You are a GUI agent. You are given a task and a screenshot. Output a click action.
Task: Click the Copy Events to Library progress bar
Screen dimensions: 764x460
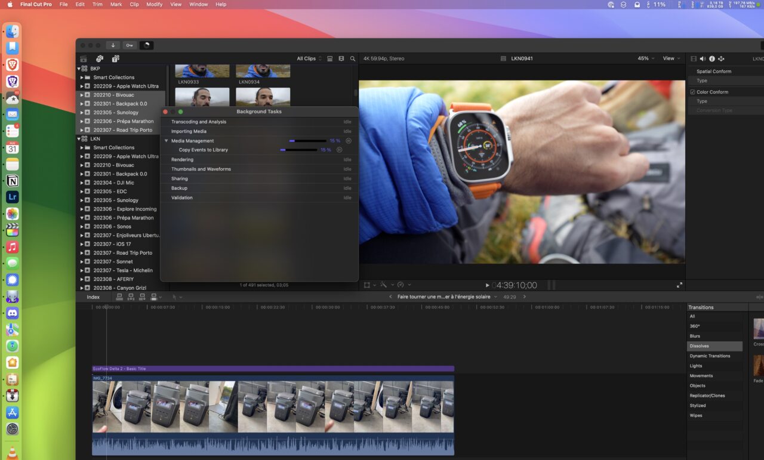click(x=298, y=150)
